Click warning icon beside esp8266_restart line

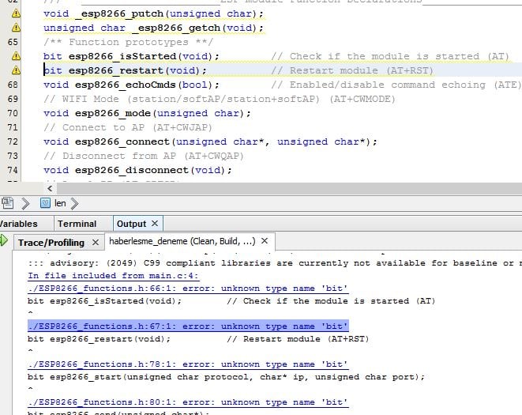click(15, 70)
